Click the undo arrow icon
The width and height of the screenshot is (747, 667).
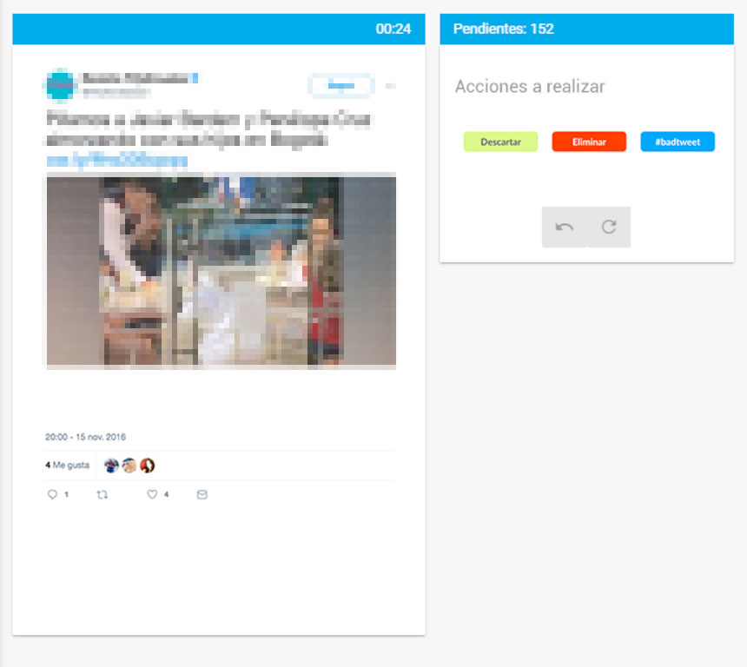point(564,228)
